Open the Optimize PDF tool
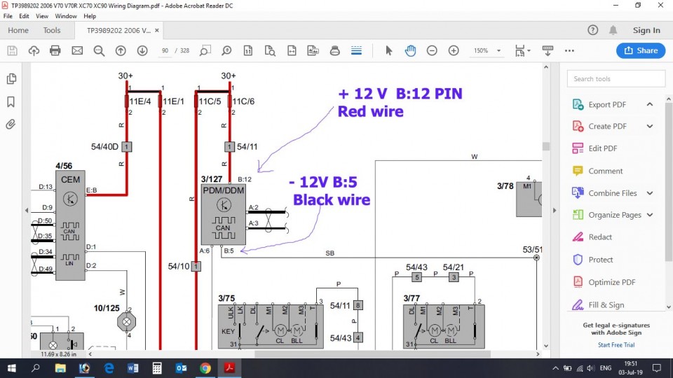The image size is (673, 378). [x=611, y=282]
